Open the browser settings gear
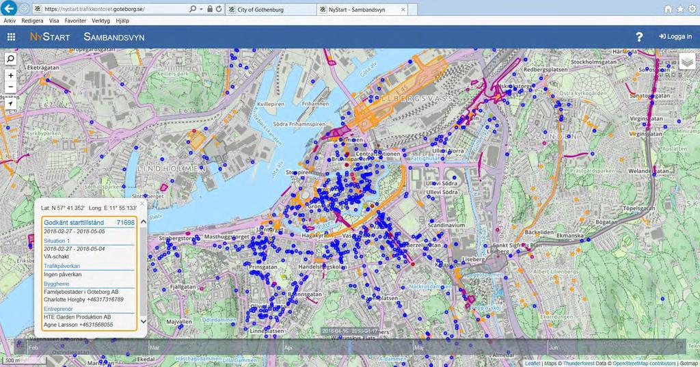The height and width of the screenshot is (367, 700). [x=692, y=9]
